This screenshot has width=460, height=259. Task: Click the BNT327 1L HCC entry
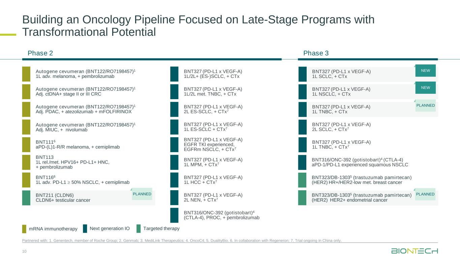click(213, 180)
